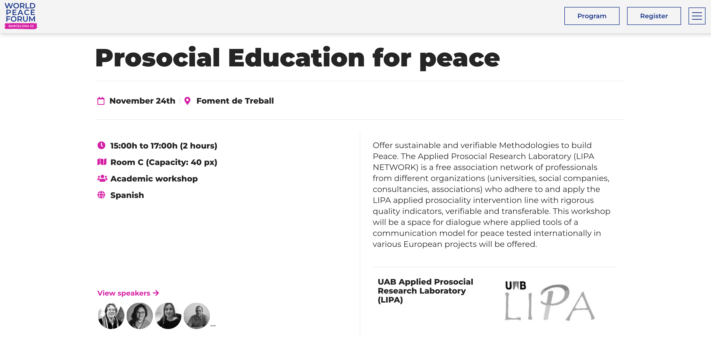Click the location pin icon

coord(187,101)
